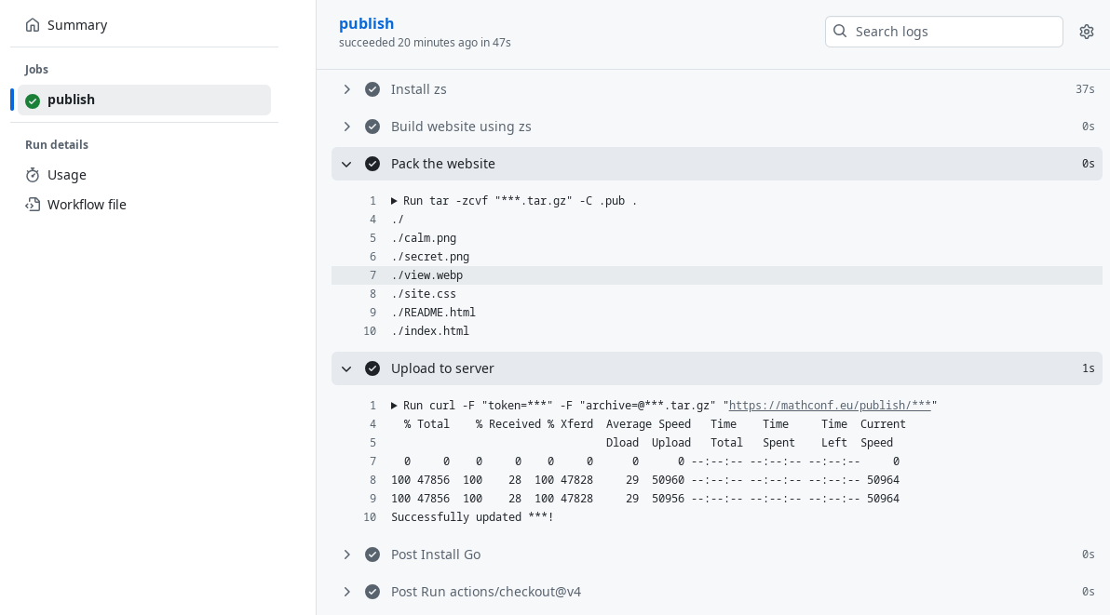The width and height of the screenshot is (1110, 615).
Task: Click the publish job title heading
Action: pos(366,23)
